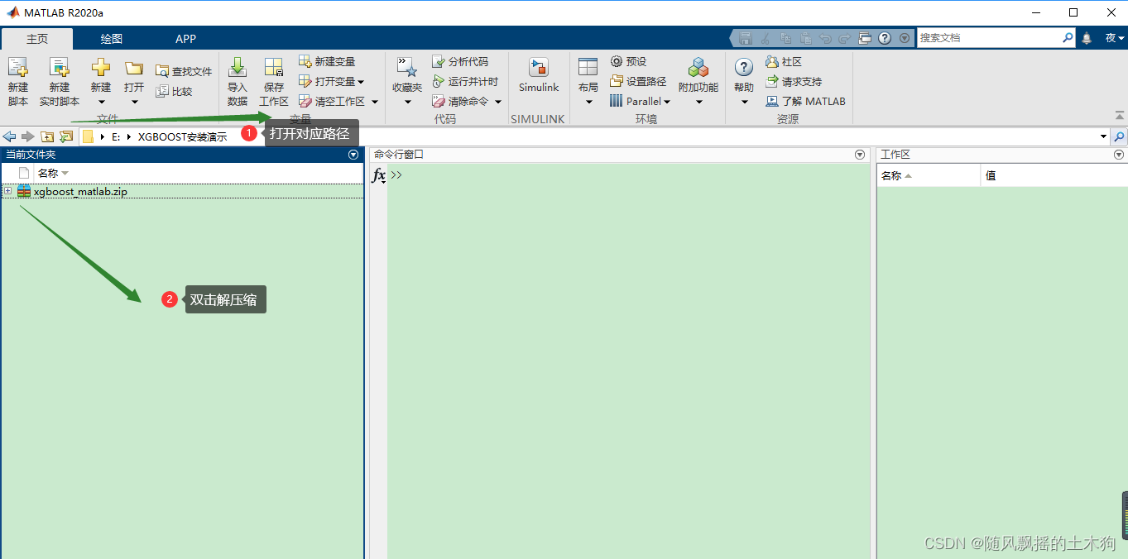Screen dimensions: 1128x559
Task: Expand the 清空工作区 dropdown arrow
Action: pyautogui.click(x=374, y=102)
